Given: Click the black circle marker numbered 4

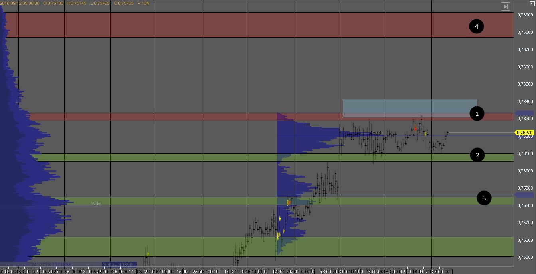Looking at the screenshot, I should 476,27.
